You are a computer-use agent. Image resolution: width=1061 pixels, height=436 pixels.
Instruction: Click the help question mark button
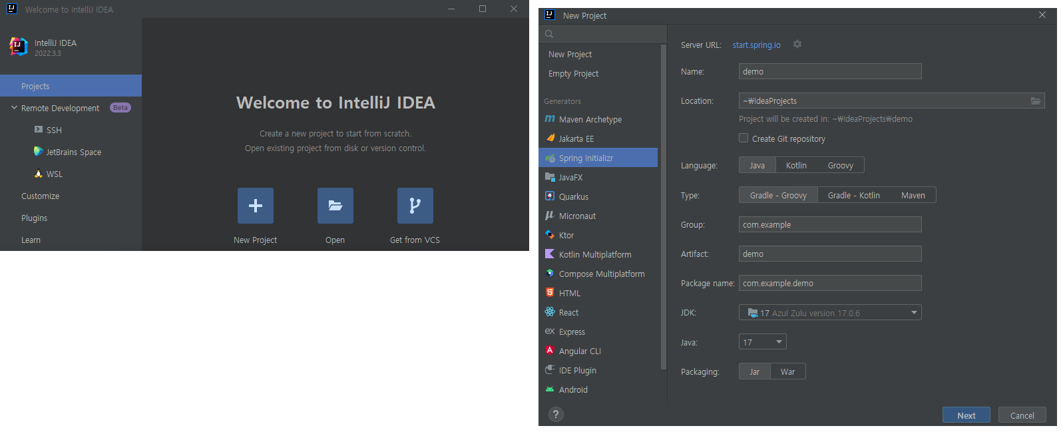point(556,414)
